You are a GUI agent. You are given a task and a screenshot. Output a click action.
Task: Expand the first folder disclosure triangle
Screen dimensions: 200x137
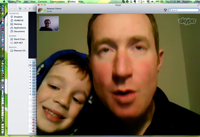30,62
